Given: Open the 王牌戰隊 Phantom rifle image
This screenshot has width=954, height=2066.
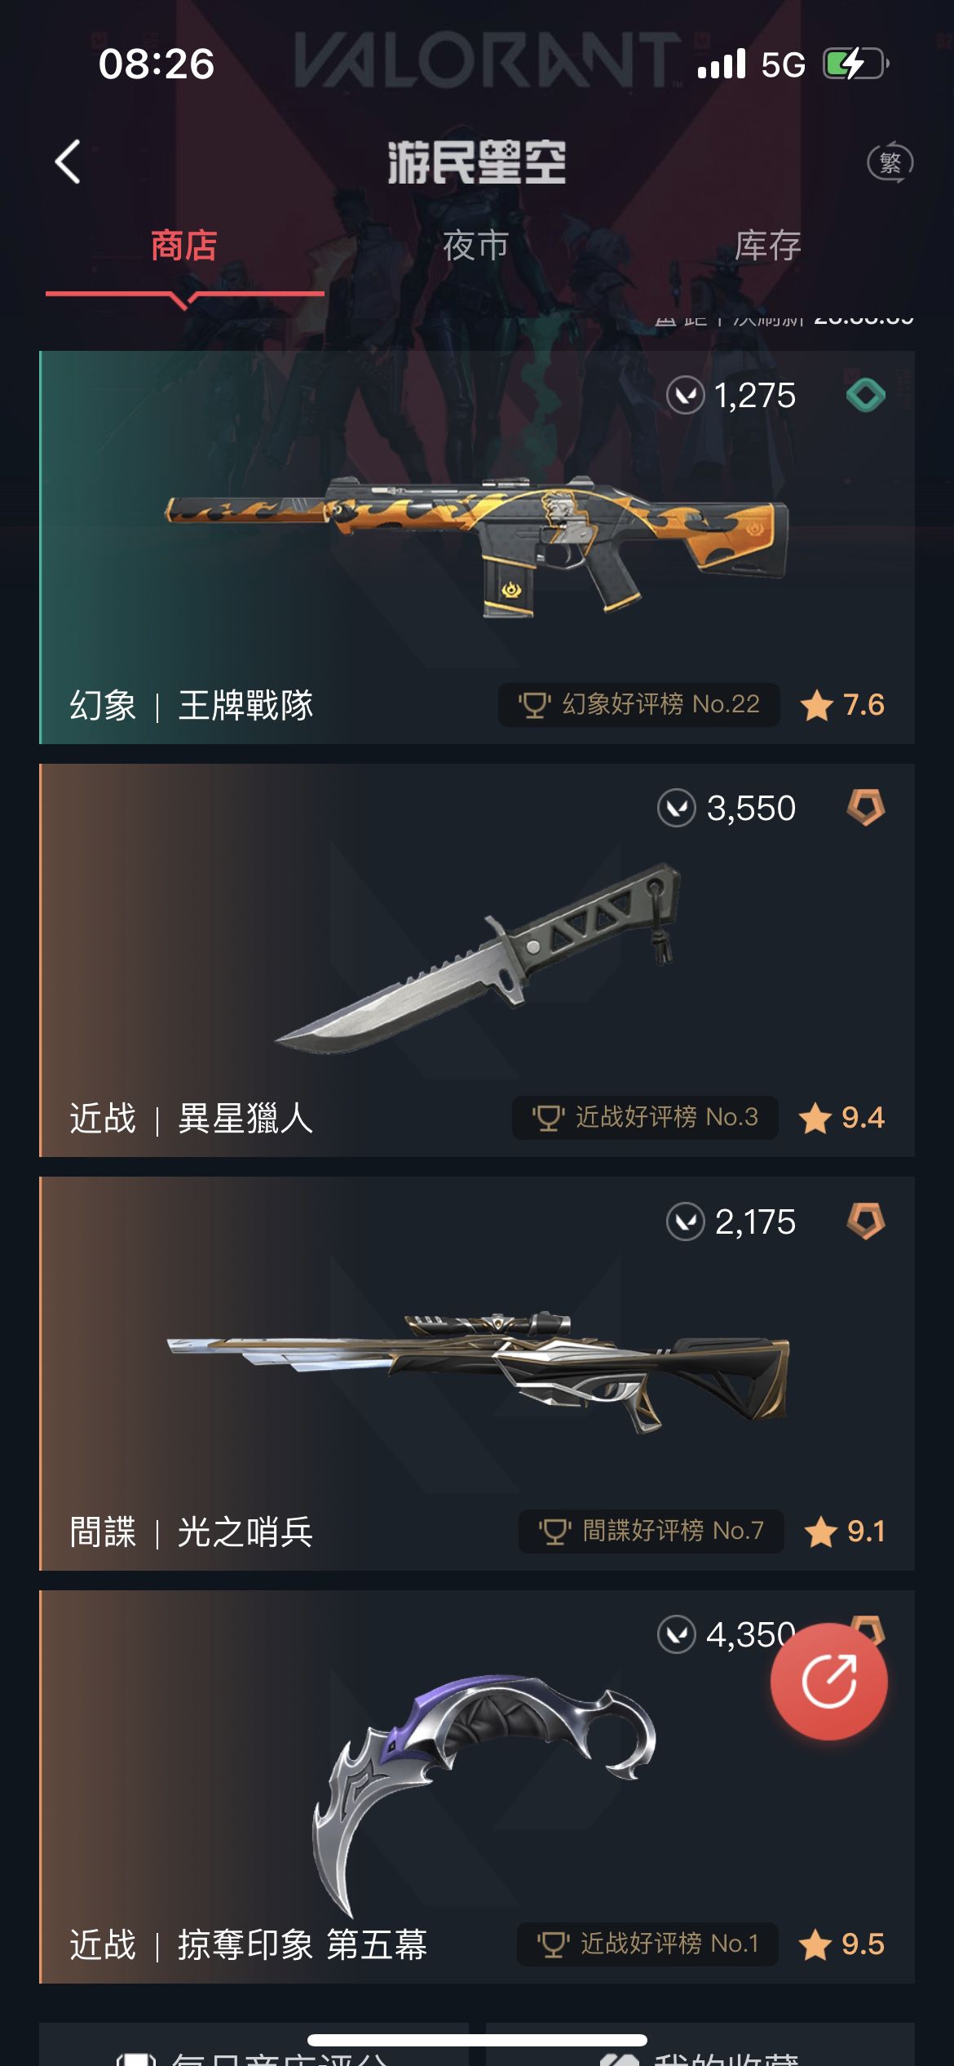Looking at the screenshot, I should 477,545.
